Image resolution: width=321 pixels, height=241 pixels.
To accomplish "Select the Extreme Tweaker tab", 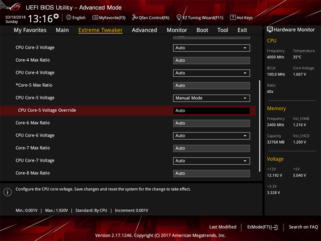I will click(x=100, y=30).
